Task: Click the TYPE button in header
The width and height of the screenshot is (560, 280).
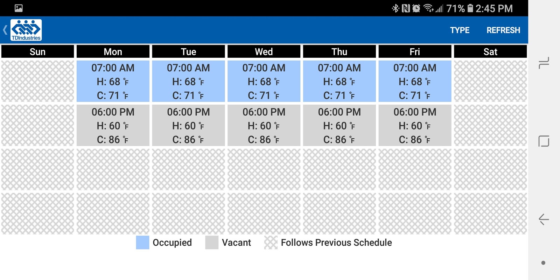Action: click(460, 30)
